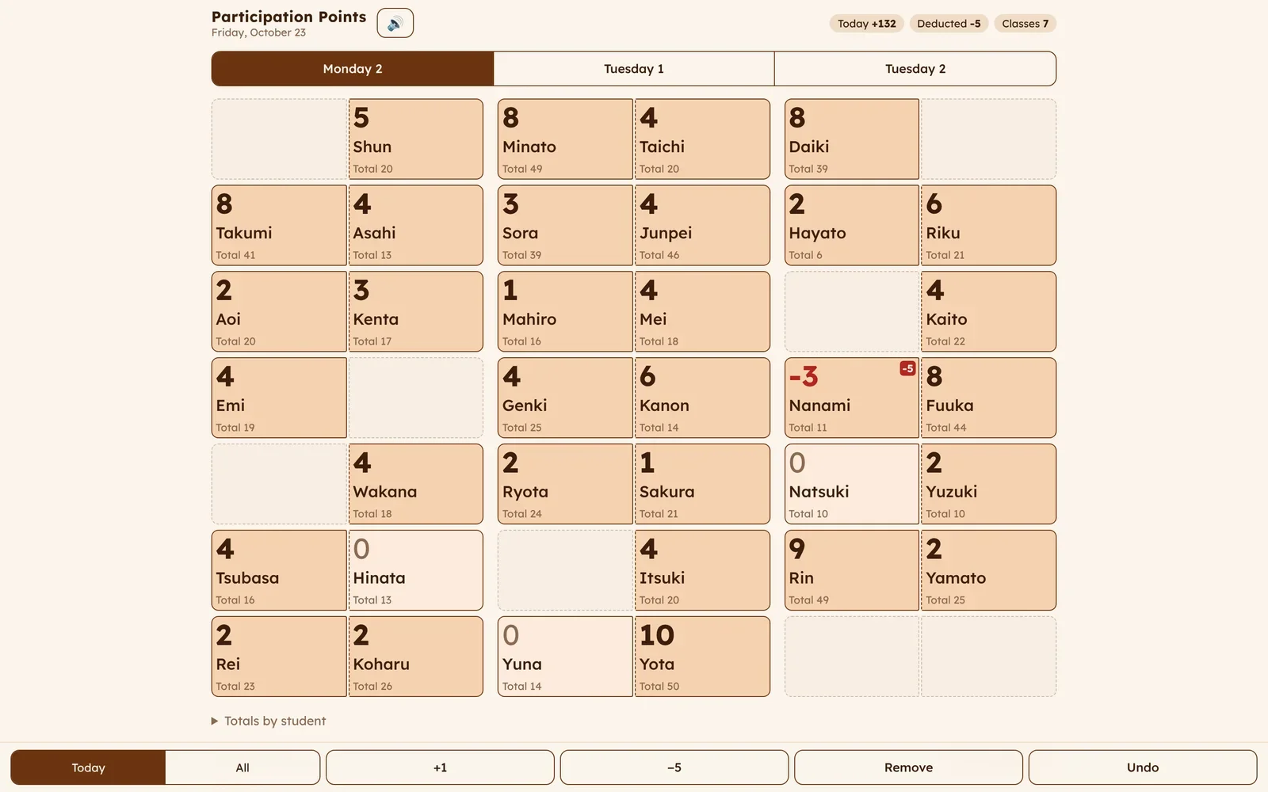Viewport: 1268px width, 792px height.
Task: Select Itsuki's seat card
Action: (702, 570)
